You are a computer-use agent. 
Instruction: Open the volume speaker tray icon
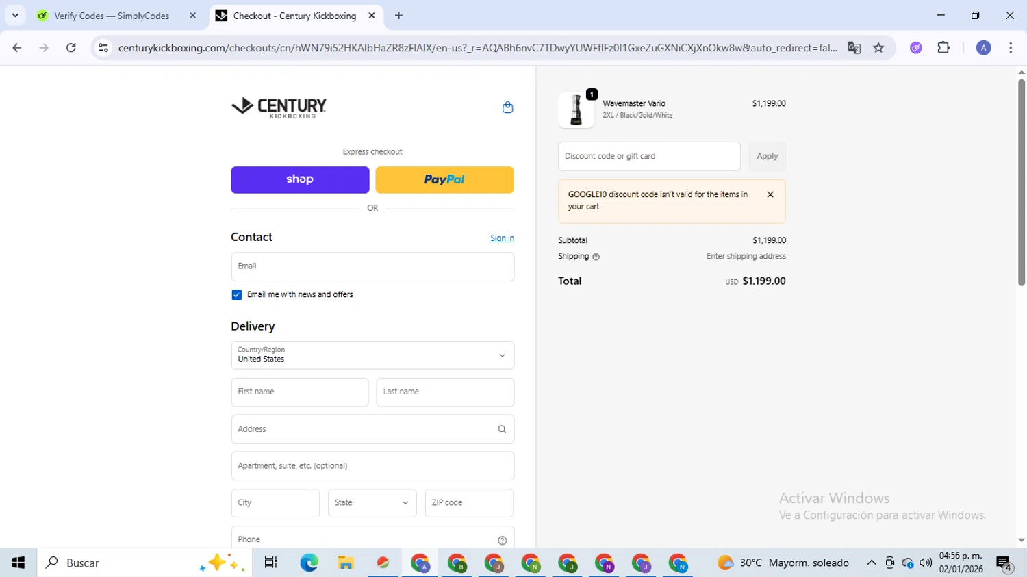[x=926, y=563]
